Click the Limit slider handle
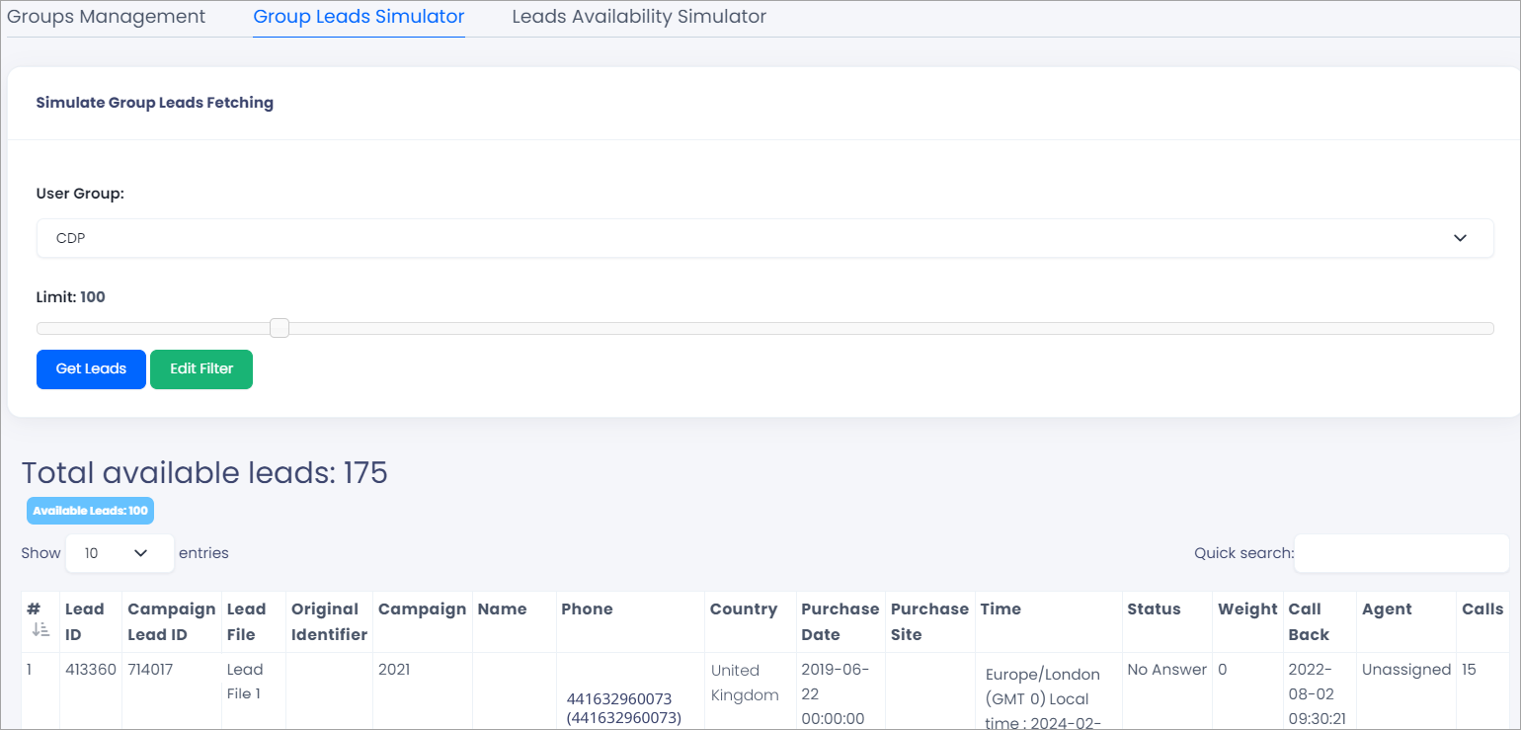The width and height of the screenshot is (1521, 730). point(280,328)
